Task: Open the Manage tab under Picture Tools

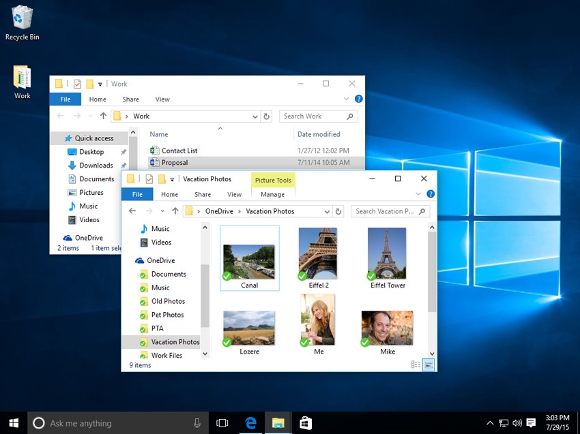Action: click(x=273, y=194)
